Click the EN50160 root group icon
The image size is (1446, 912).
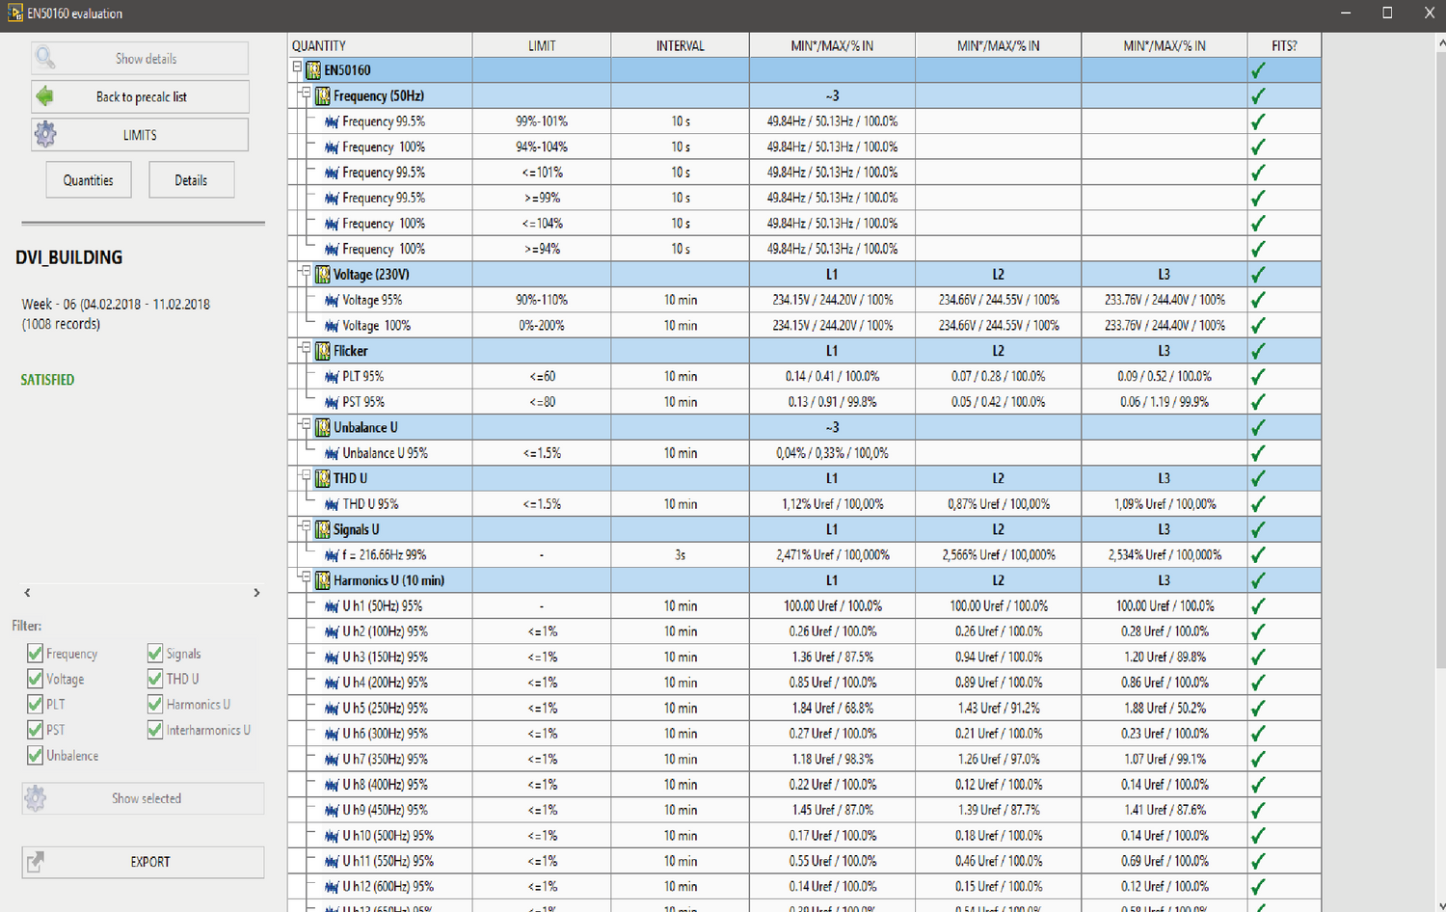(x=313, y=70)
